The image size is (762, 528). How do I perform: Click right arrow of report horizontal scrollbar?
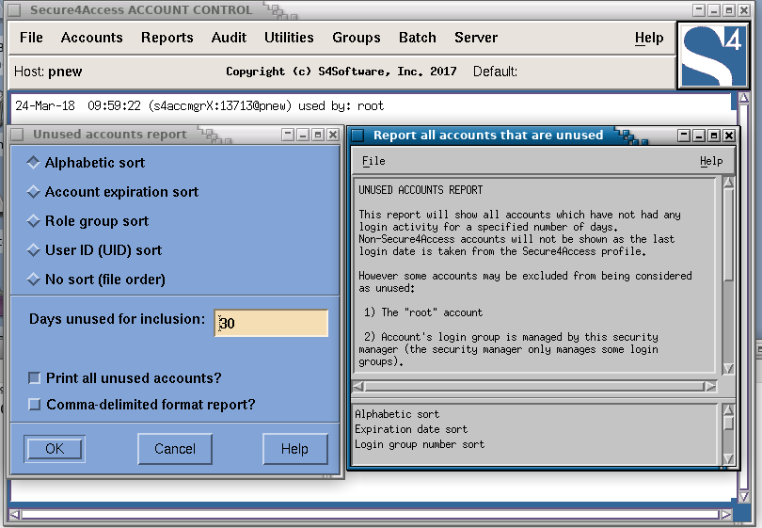[x=710, y=387]
